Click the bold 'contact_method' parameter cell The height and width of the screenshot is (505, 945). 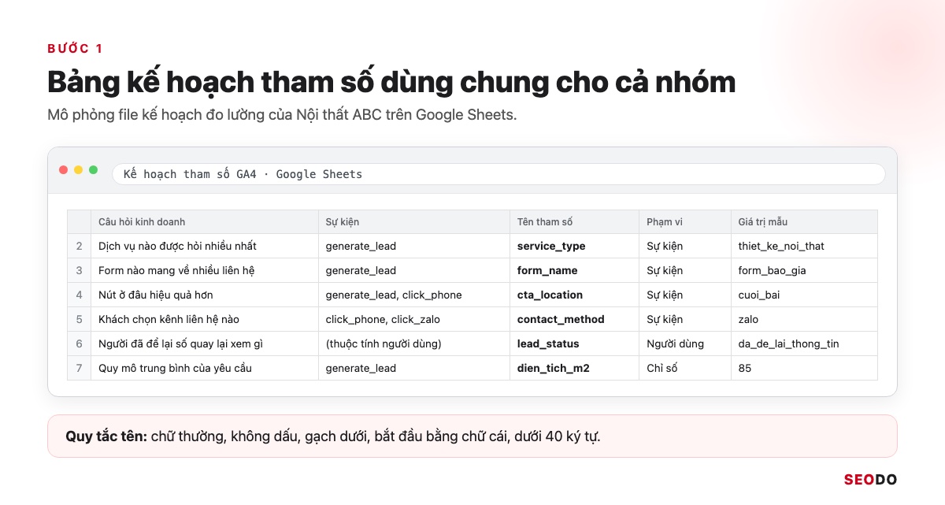pos(575,319)
